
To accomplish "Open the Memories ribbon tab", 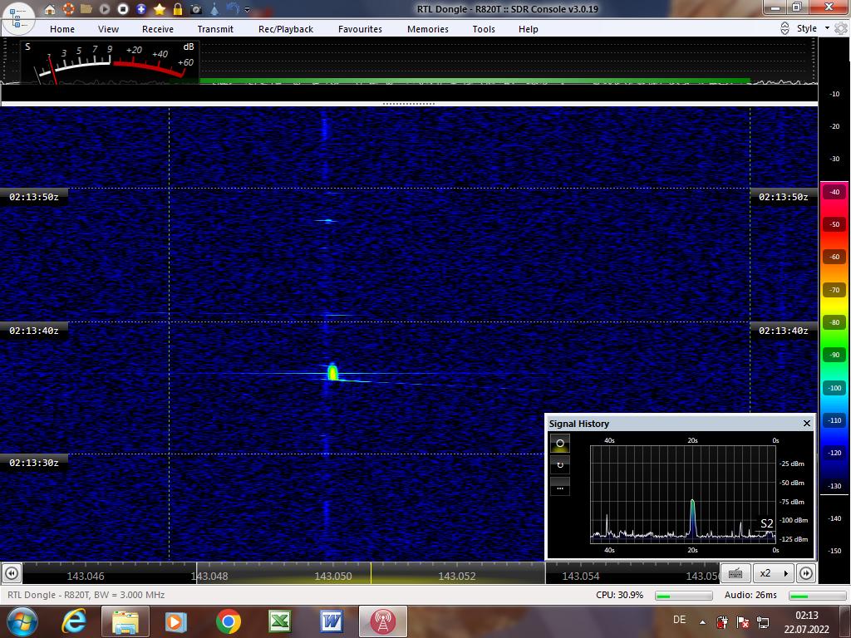I will (428, 29).
